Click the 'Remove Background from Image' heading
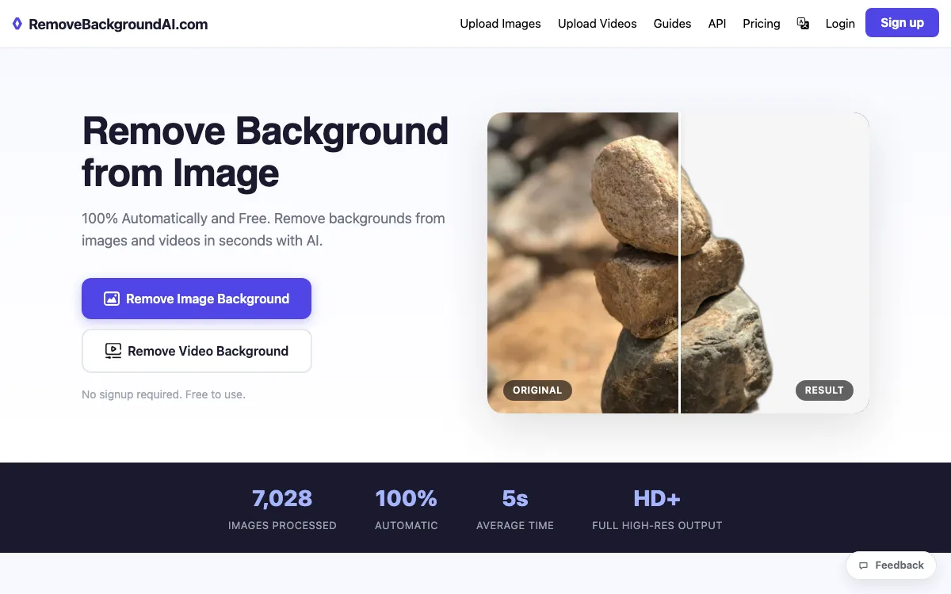Screen dimensions: 951x594 [x=265, y=152]
